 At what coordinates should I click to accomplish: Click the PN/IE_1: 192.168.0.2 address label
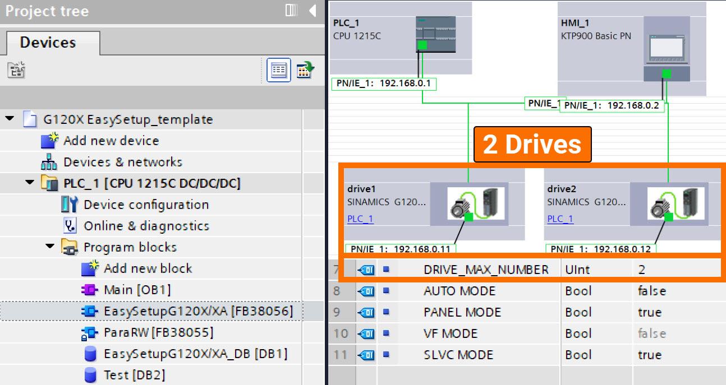click(612, 105)
